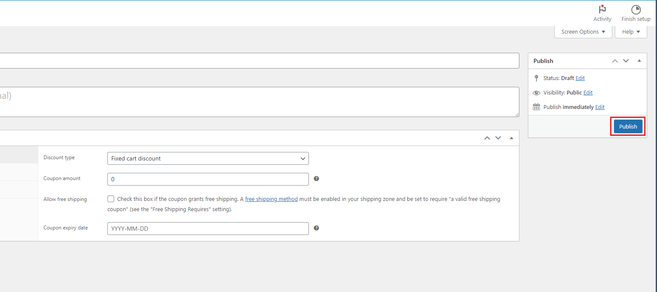The image size is (657, 292).
Task: Enable the Allow free shipping checkbox
Action: (111, 199)
